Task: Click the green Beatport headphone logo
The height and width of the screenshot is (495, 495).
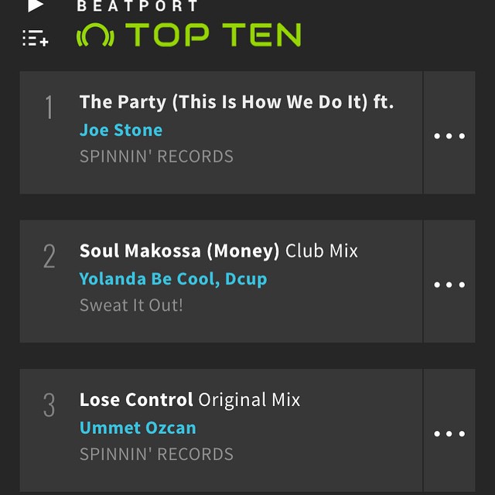Action: 95,36
